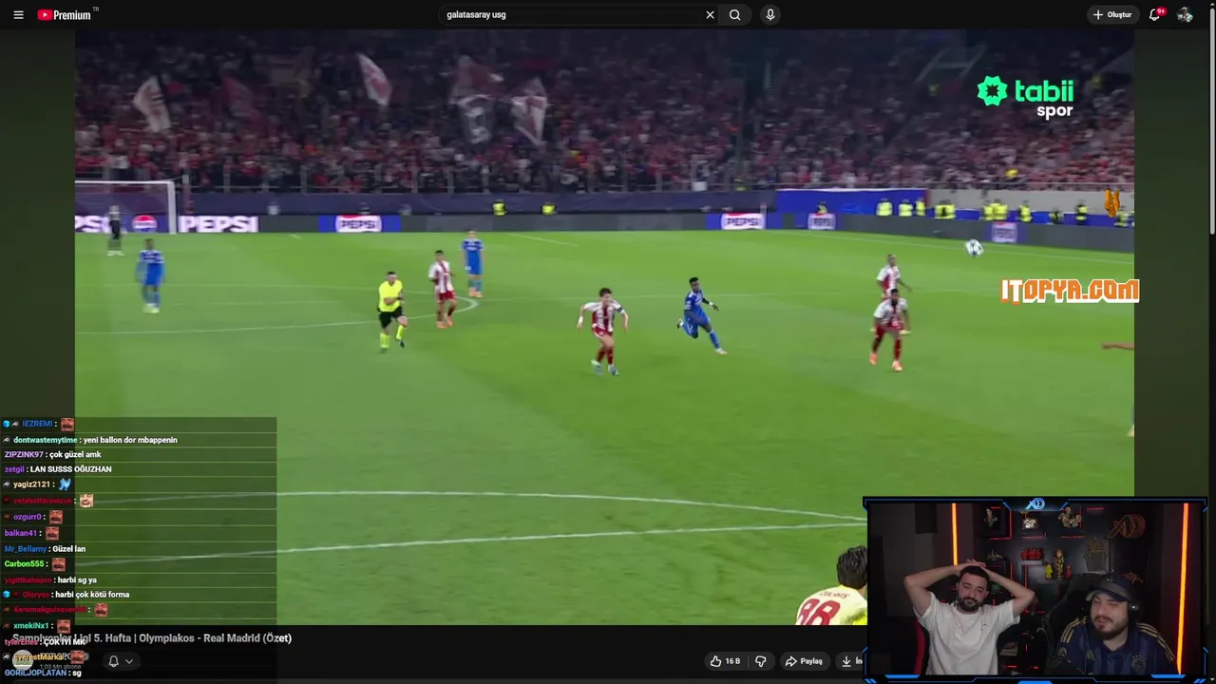1216x684 pixels.
Task: Open the hamburger guide menu
Action: [x=18, y=15]
